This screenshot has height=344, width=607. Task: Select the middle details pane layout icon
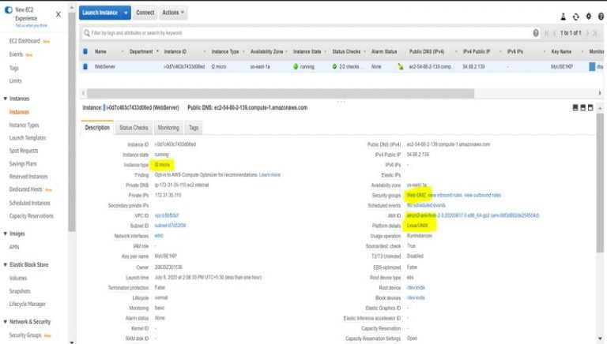click(x=582, y=108)
